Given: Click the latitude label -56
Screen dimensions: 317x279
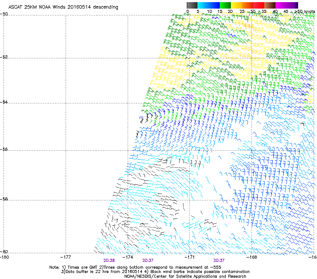Looking at the screenshot, I should tap(4, 149).
